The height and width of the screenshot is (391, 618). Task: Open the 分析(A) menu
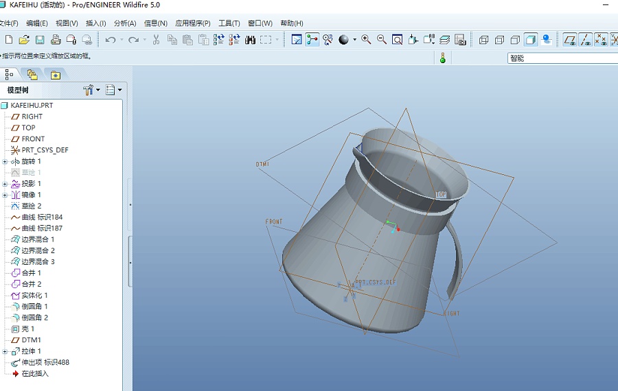(x=125, y=23)
